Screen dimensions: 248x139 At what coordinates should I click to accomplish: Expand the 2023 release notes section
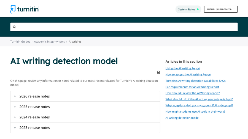coord(85,128)
